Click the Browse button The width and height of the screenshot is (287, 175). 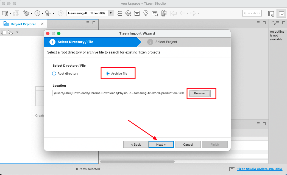click(x=199, y=93)
